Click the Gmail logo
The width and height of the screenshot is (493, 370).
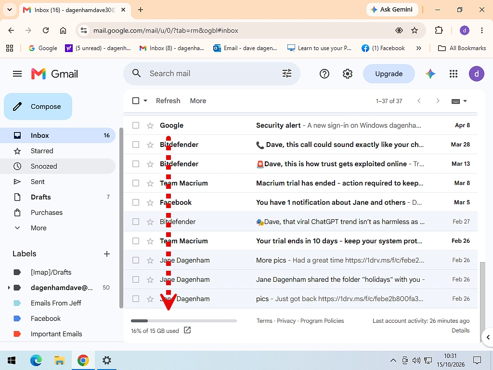[54, 74]
